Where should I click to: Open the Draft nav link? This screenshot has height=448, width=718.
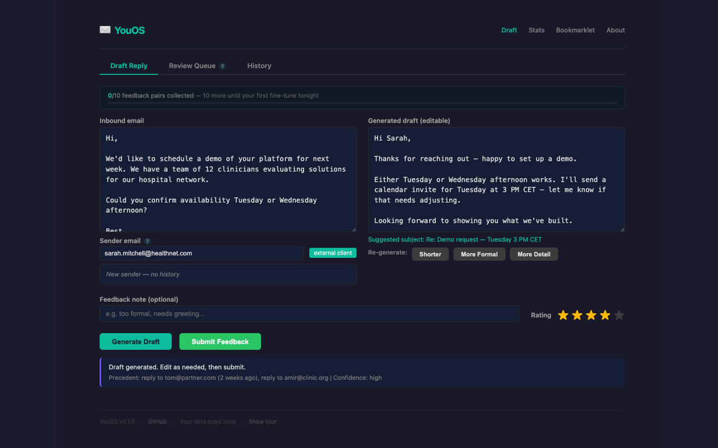click(x=509, y=30)
